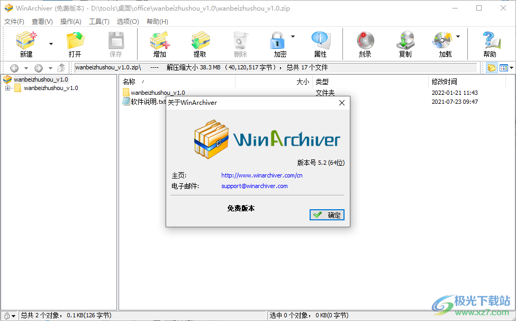Click the 刻录 (Burn) disc icon

point(365,40)
